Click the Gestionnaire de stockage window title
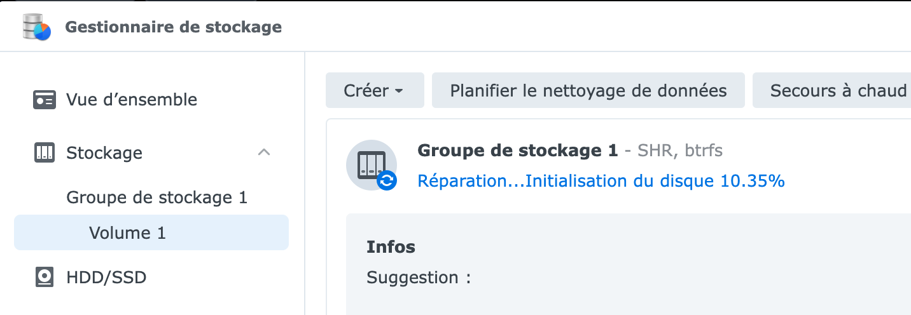This screenshot has width=911, height=315. pos(173,27)
